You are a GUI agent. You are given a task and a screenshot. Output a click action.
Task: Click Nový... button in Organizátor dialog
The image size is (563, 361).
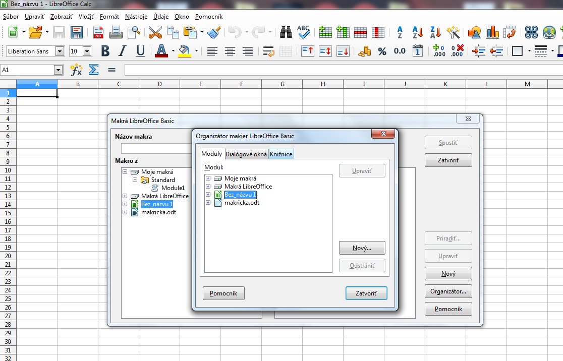pos(362,248)
